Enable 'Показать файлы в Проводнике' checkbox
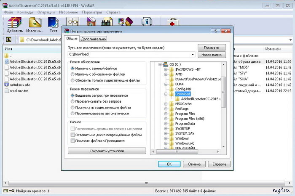 coord(72,140)
